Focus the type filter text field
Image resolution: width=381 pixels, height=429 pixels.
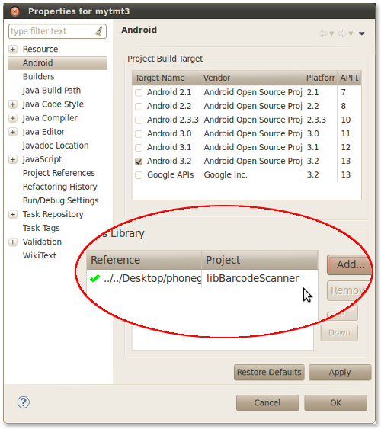click(52, 31)
